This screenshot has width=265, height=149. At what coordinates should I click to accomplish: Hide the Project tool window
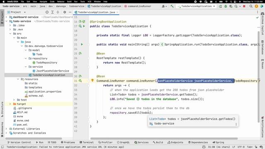70,12
